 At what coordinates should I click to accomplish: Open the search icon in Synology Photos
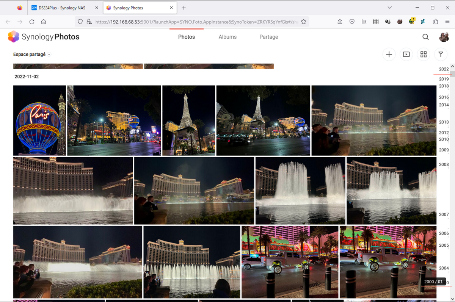tap(425, 37)
